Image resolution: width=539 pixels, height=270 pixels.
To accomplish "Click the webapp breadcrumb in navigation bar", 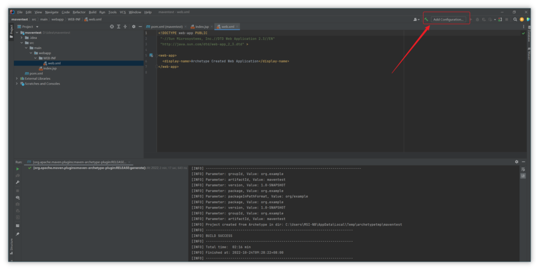I will click(x=57, y=19).
